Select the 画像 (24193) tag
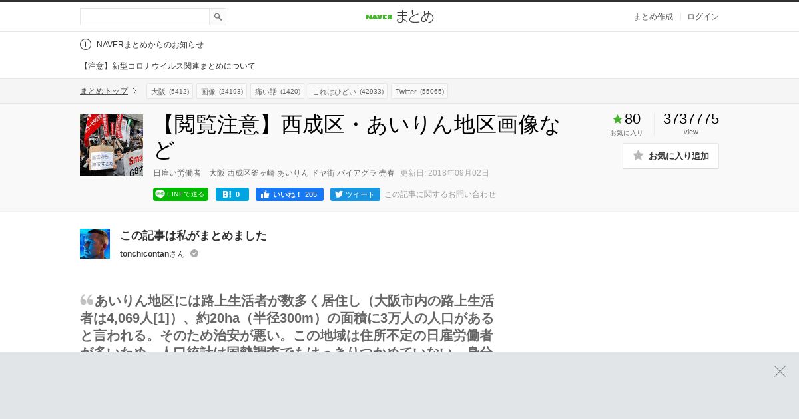 pos(222,91)
